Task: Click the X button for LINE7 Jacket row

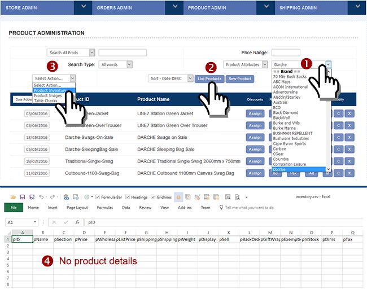Action: pos(349,113)
